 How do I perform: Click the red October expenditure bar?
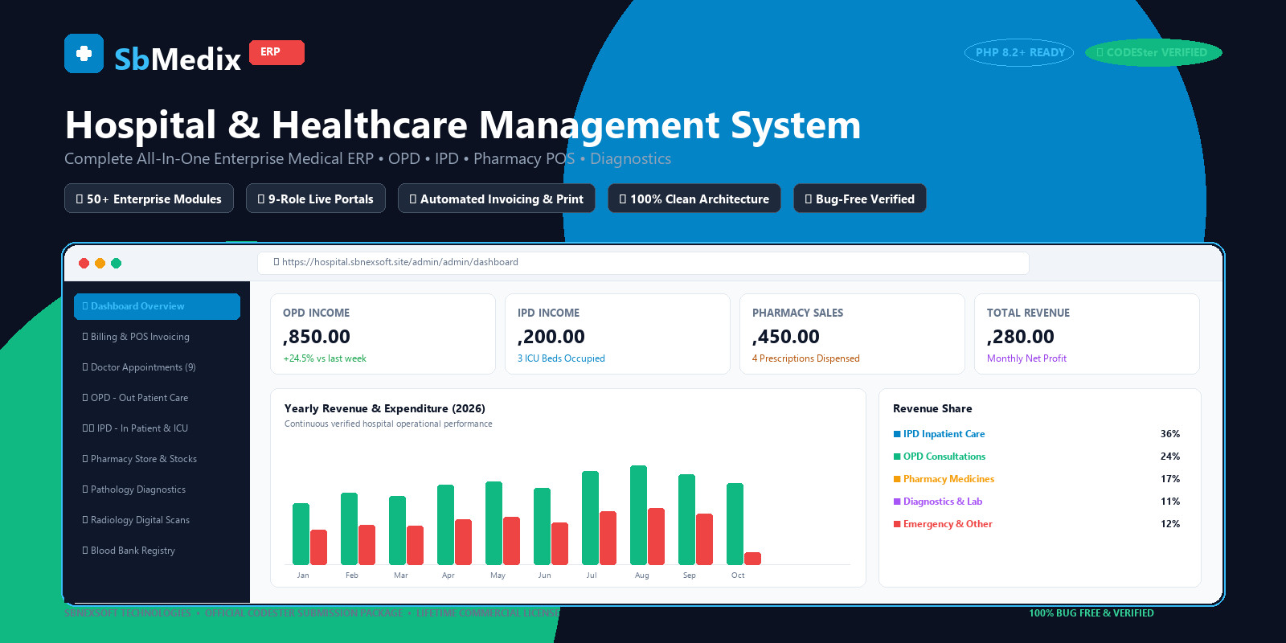[x=753, y=559]
